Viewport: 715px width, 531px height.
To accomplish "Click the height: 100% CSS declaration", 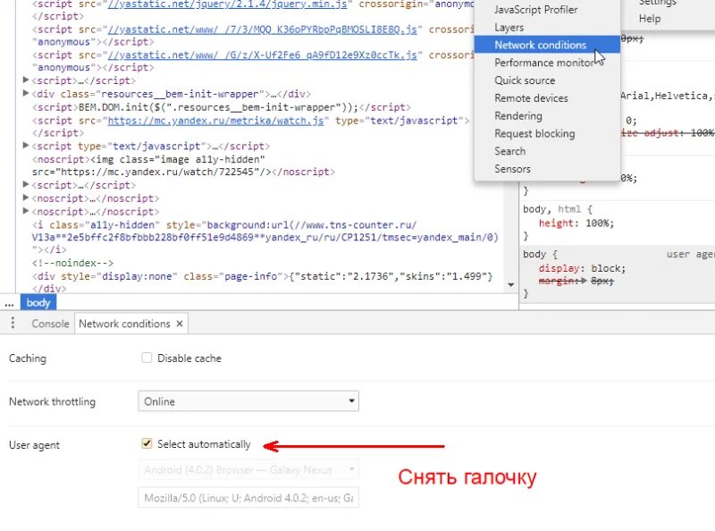I will pos(576,223).
